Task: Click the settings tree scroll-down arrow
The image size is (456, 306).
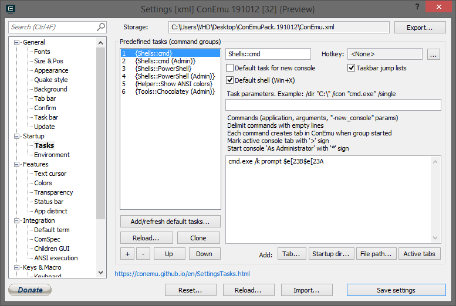Action: [100, 273]
